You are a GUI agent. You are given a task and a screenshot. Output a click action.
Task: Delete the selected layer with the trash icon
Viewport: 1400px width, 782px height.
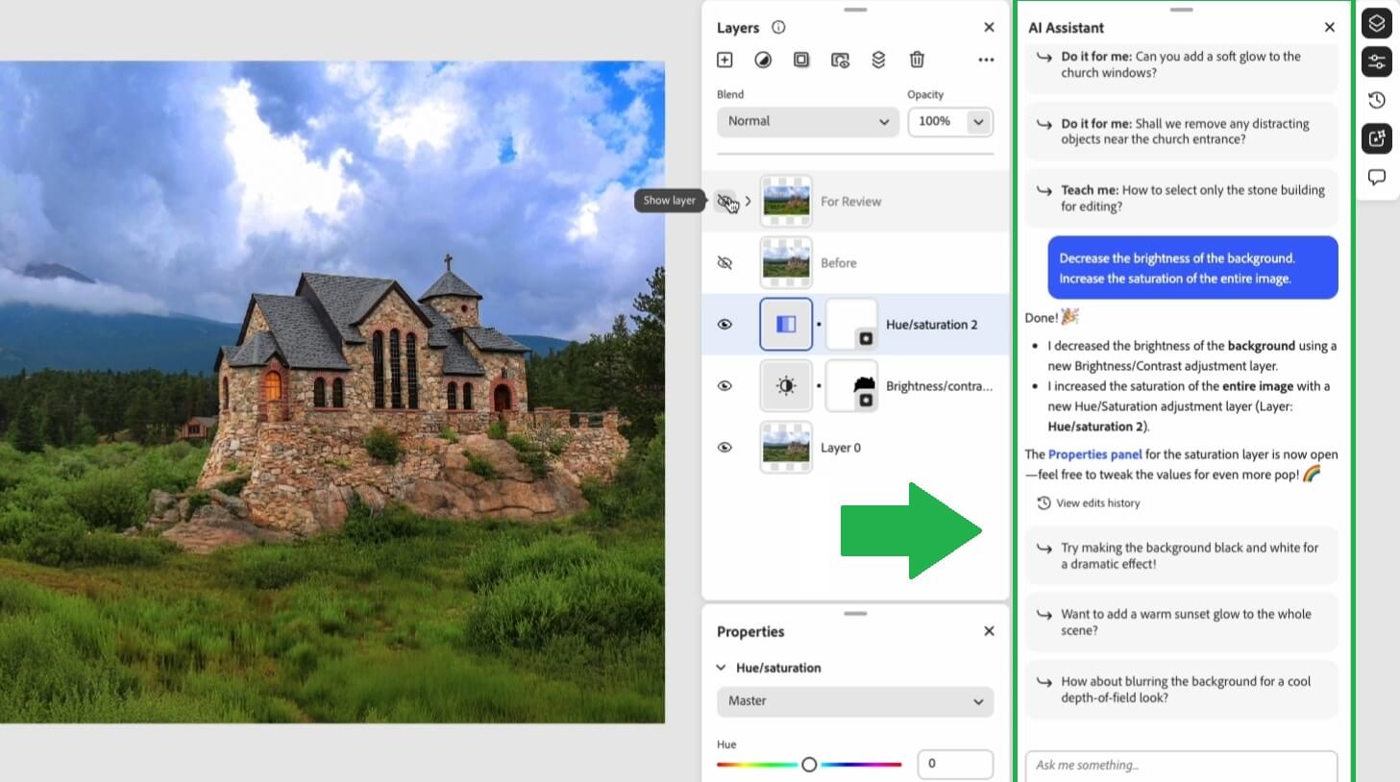click(x=917, y=60)
